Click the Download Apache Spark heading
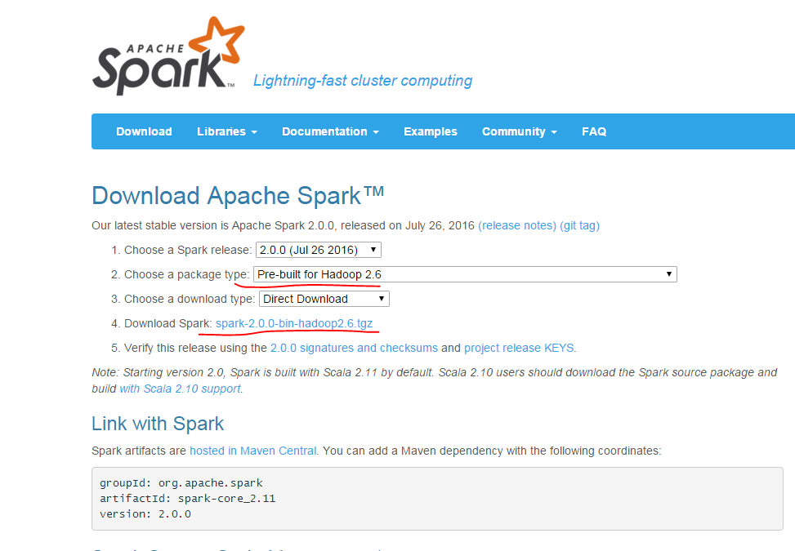Screen dimensions: 795x551 click(238, 195)
